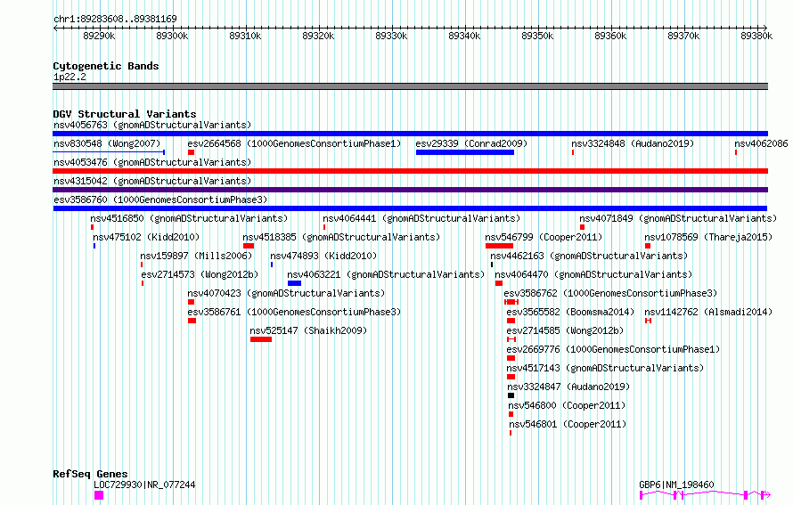Select the esv3586760 blue variant bar
Screen dimensions: 793x505
410,208
